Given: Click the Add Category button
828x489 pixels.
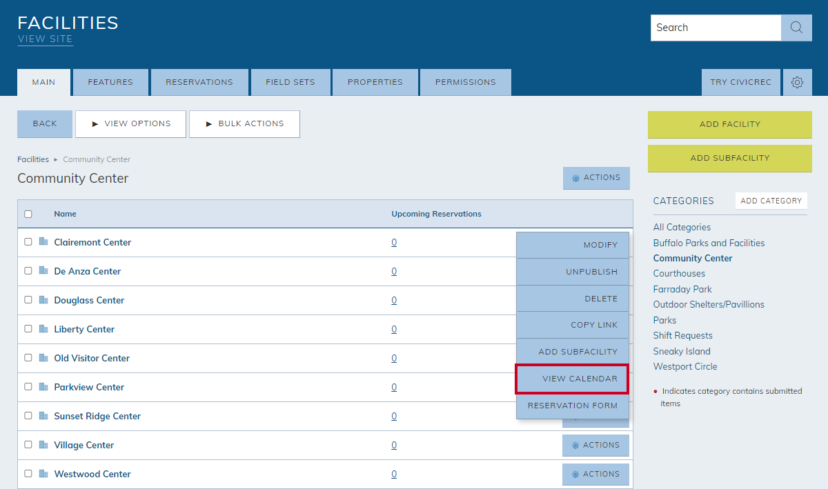Looking at the screenshot, I should click(771, 201).
